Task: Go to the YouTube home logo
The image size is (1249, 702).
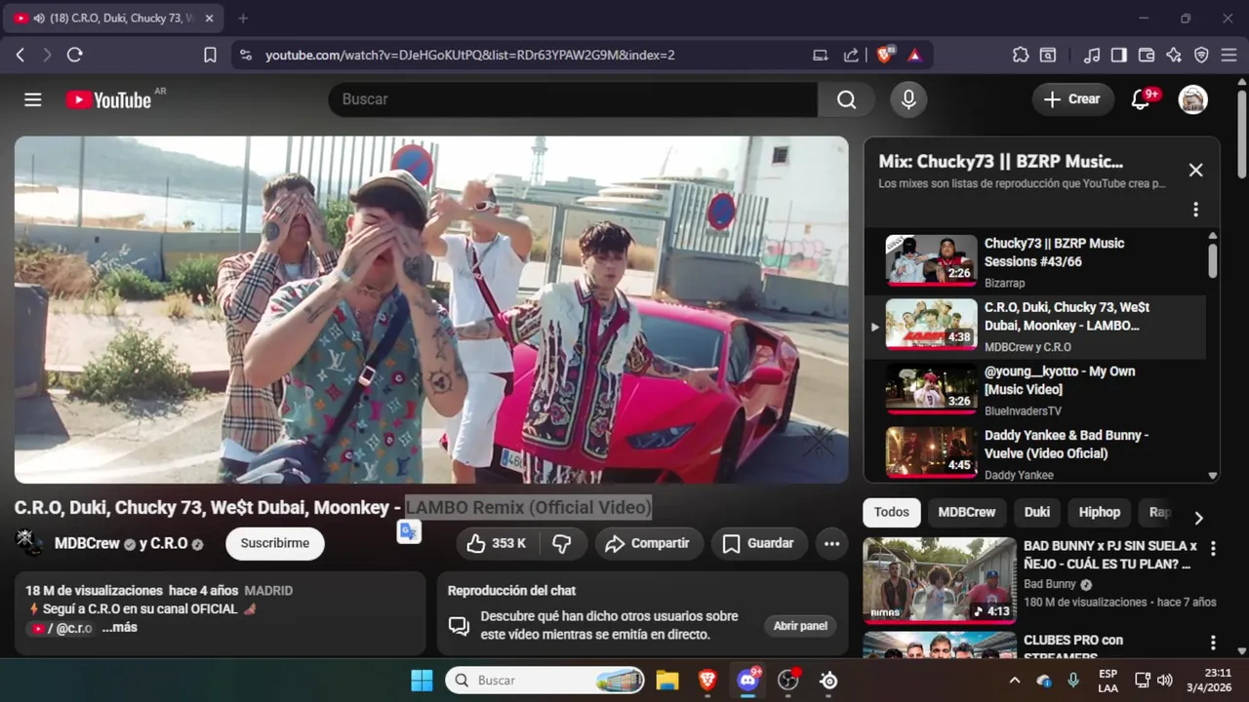Action: coord(108,99)
